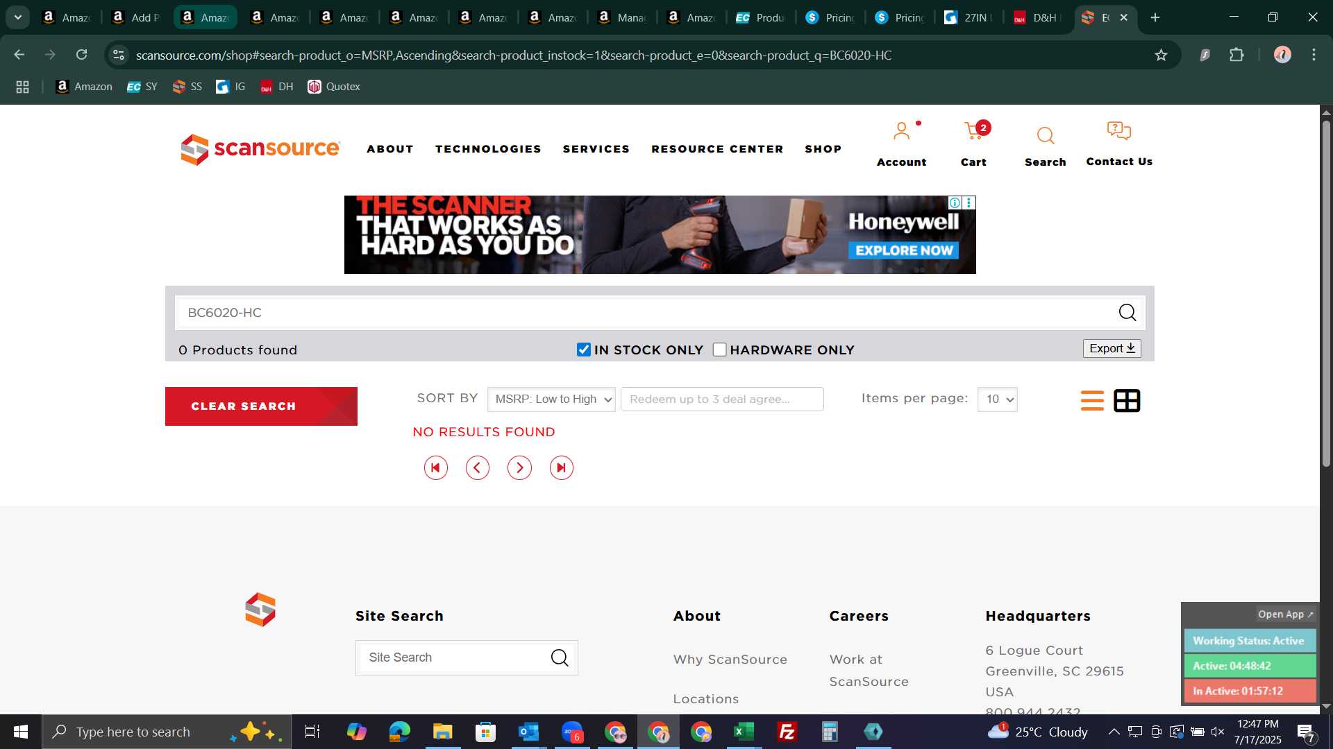
Task: Open Work at ScanSource link
Action: 869,671
